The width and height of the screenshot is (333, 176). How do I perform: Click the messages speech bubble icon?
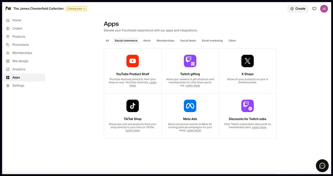(314, 9)
